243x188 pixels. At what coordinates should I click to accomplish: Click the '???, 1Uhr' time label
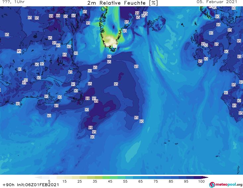tap(14, 2)
